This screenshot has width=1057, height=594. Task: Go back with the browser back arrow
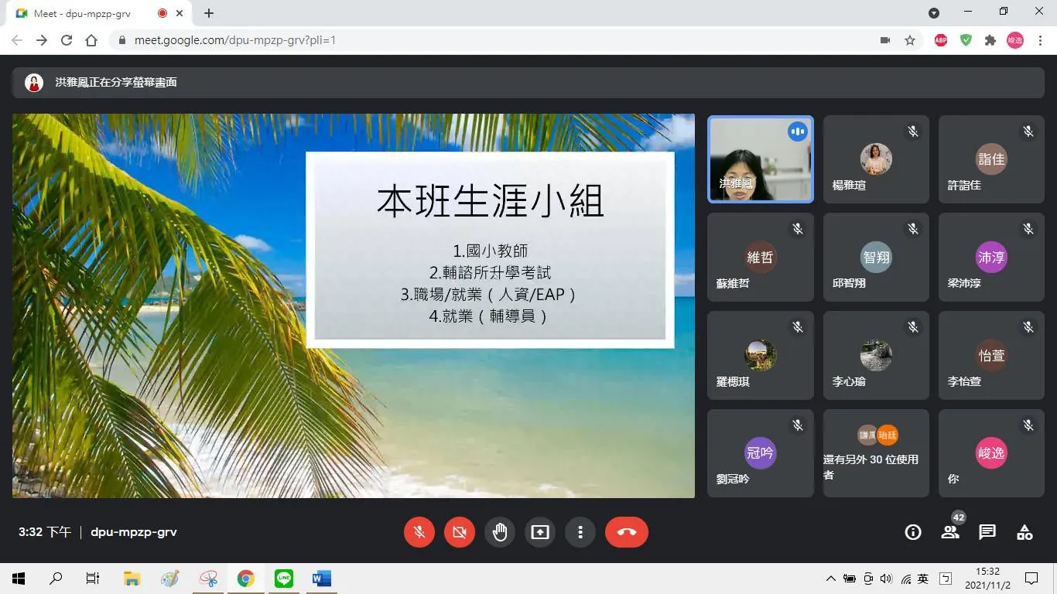17,40
